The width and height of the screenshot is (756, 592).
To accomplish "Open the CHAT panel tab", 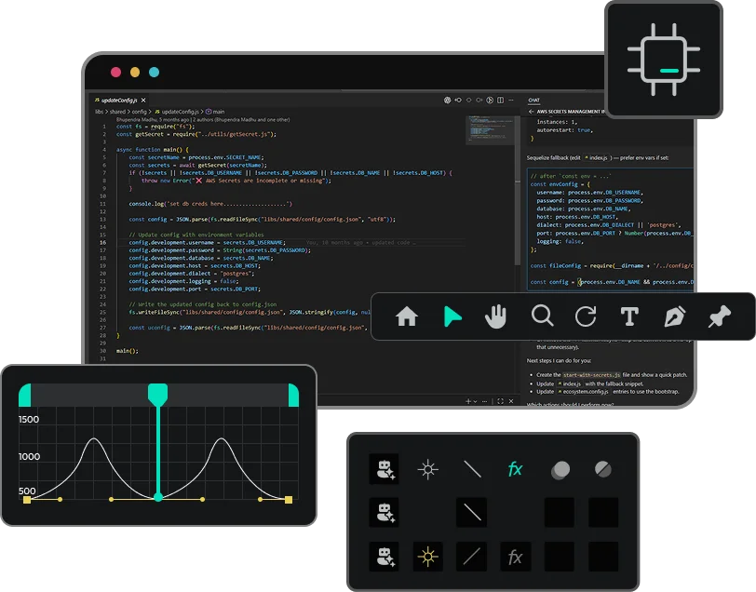I will 533,100.
